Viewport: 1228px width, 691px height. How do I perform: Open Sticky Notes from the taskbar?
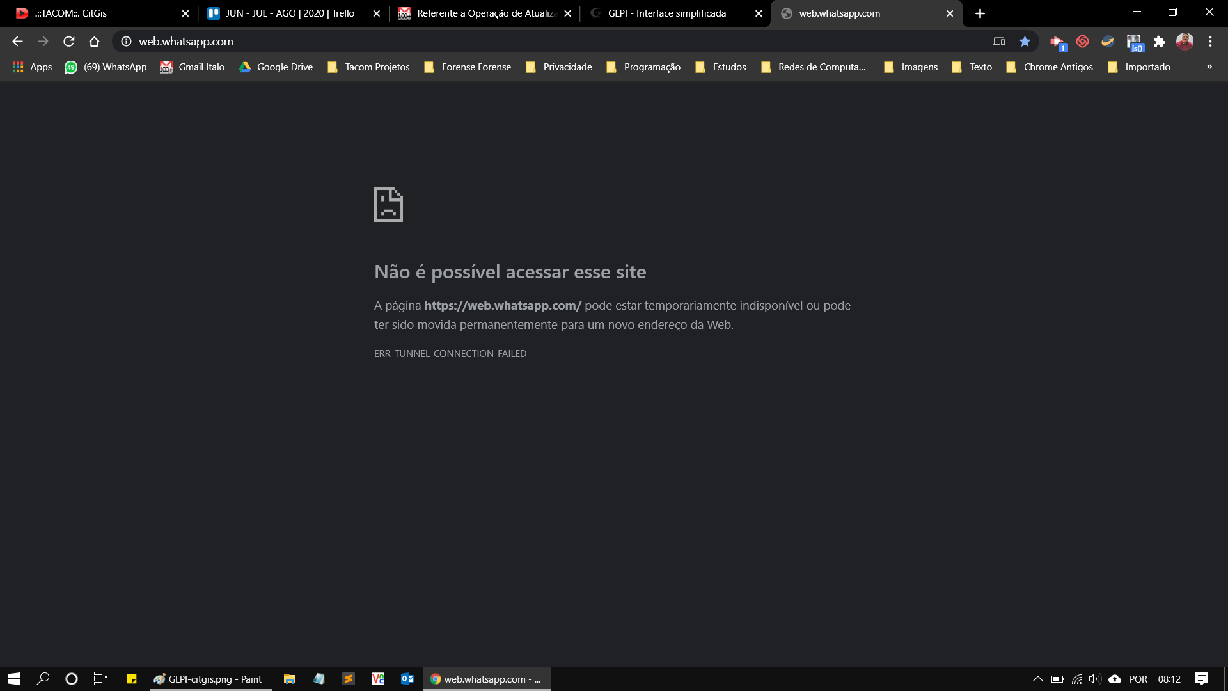(x=132, y=679)
